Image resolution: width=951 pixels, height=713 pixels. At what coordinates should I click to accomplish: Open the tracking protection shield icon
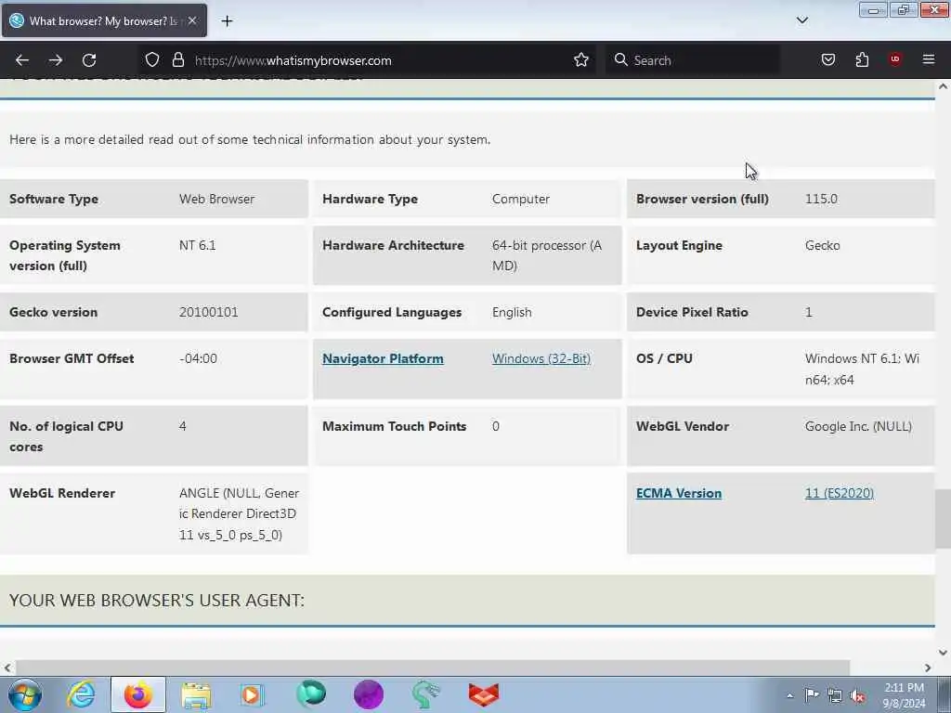[152, 59]
